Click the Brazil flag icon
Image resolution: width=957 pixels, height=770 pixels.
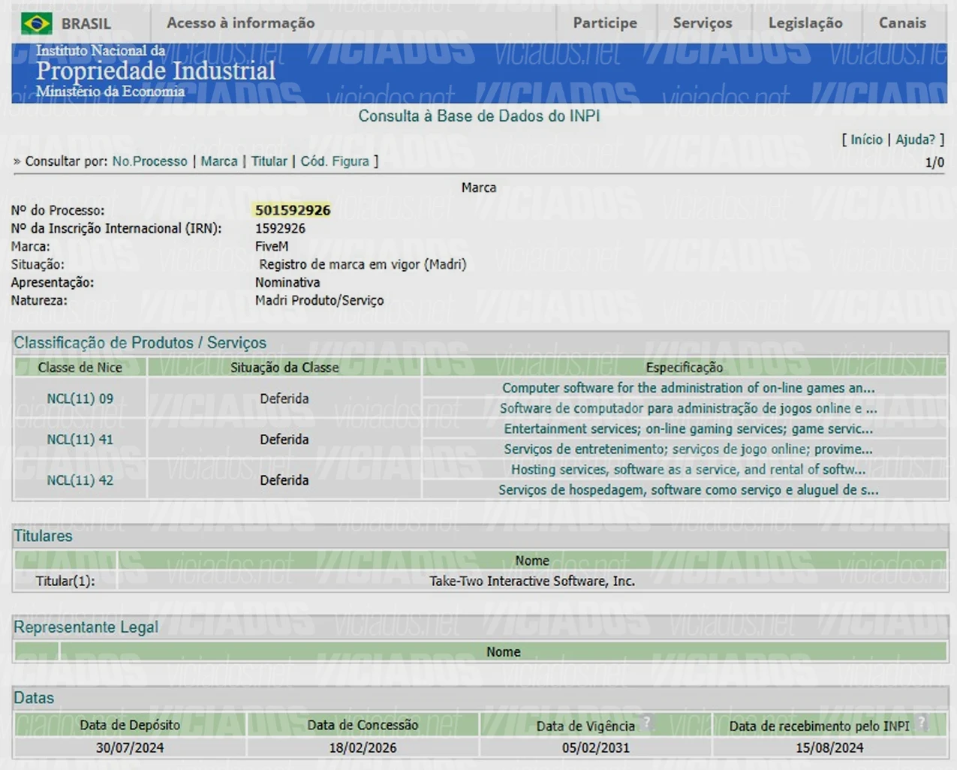36,23
